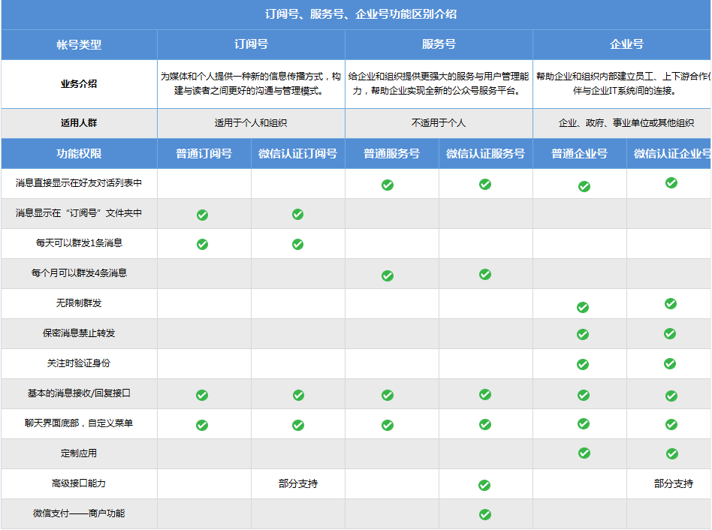This screenshot has width=712, height=530.
Task: Click the 关注时验证身份 checkmark under 微信认证企业号
Action: (x=671, y=363)
